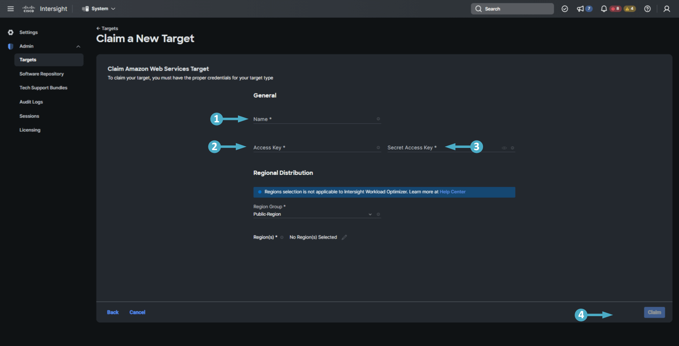
Task: Click the task status checkmark icon
Action: click(564, 9)
